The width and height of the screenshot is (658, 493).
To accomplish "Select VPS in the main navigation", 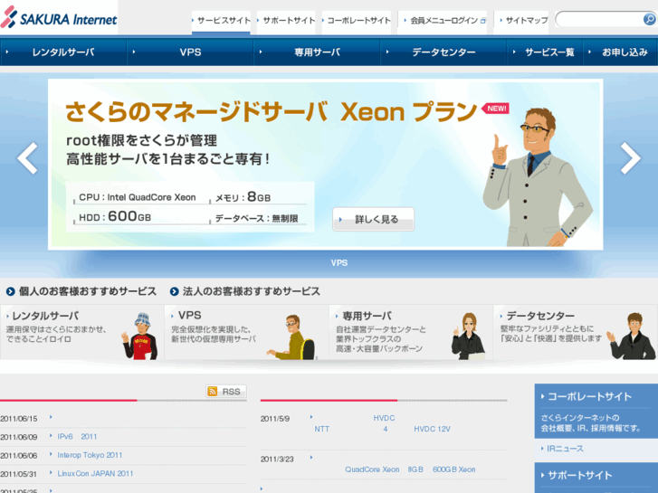I will pos(190,52).
